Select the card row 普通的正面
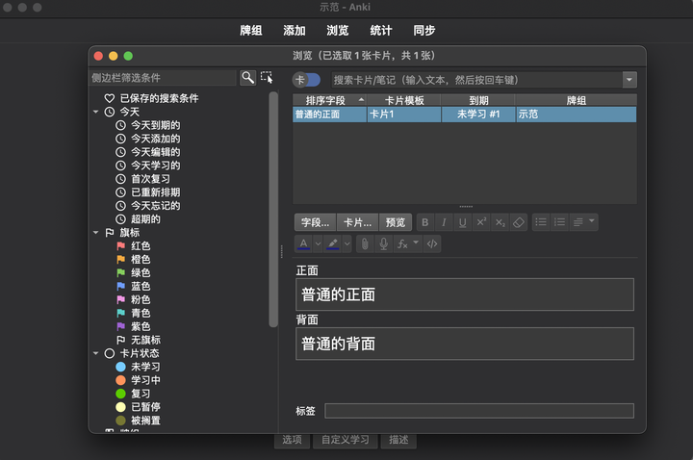 pyautogui.click(x=465, y=115)
